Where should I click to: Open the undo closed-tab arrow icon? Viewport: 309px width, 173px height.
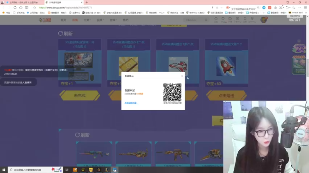[x=287, y=8]
